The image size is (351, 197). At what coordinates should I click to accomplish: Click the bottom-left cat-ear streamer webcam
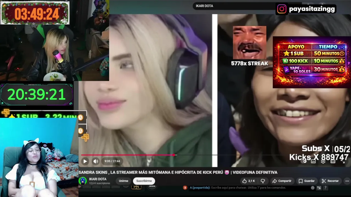39,157
